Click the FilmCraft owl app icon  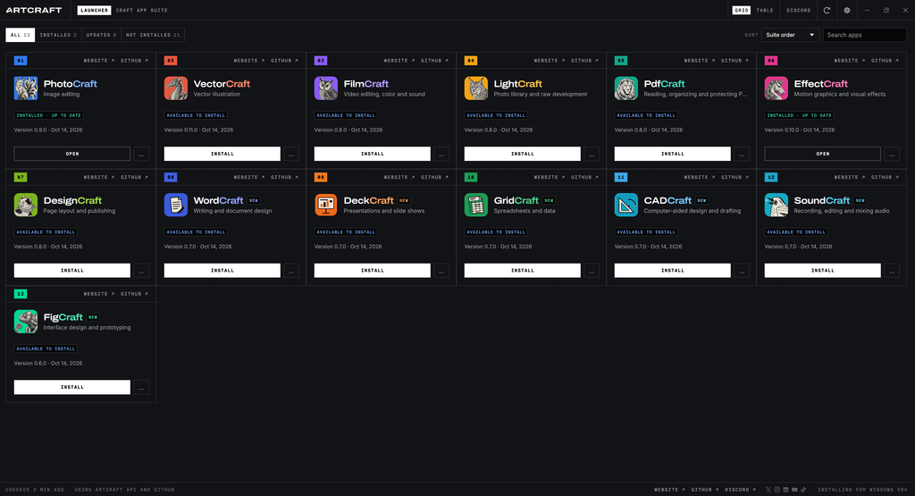click(325, 88)
